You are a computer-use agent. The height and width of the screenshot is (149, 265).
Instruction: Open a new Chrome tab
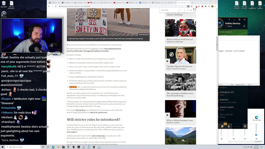pos(192,3)
